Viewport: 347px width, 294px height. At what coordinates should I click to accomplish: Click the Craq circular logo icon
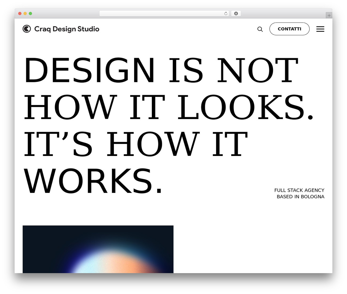[x=27, y=29]
